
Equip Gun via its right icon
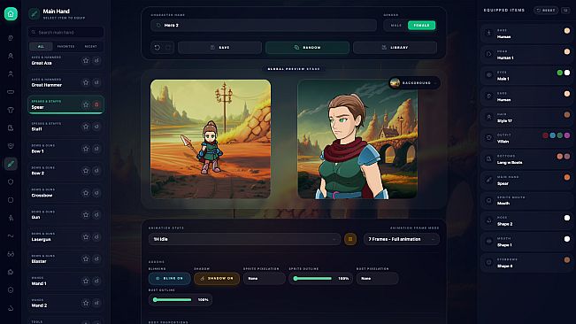(x=96, y=215)
